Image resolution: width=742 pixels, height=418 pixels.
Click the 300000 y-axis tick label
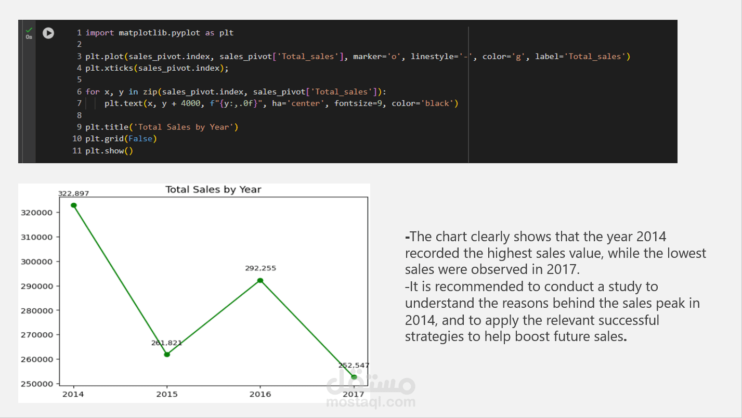(x=37, y=262)
